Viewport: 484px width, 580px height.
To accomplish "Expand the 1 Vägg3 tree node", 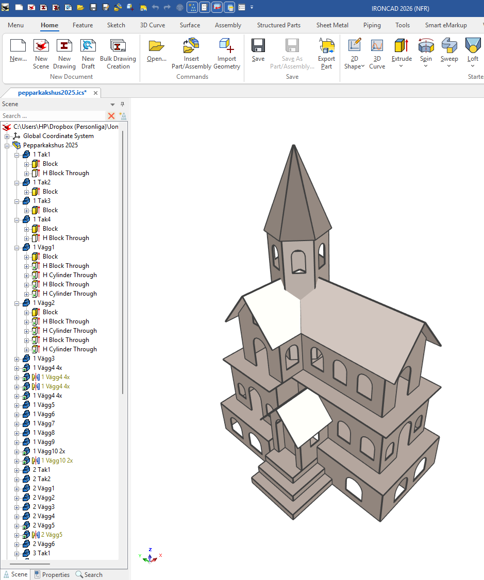I will (x=17, y=359).
